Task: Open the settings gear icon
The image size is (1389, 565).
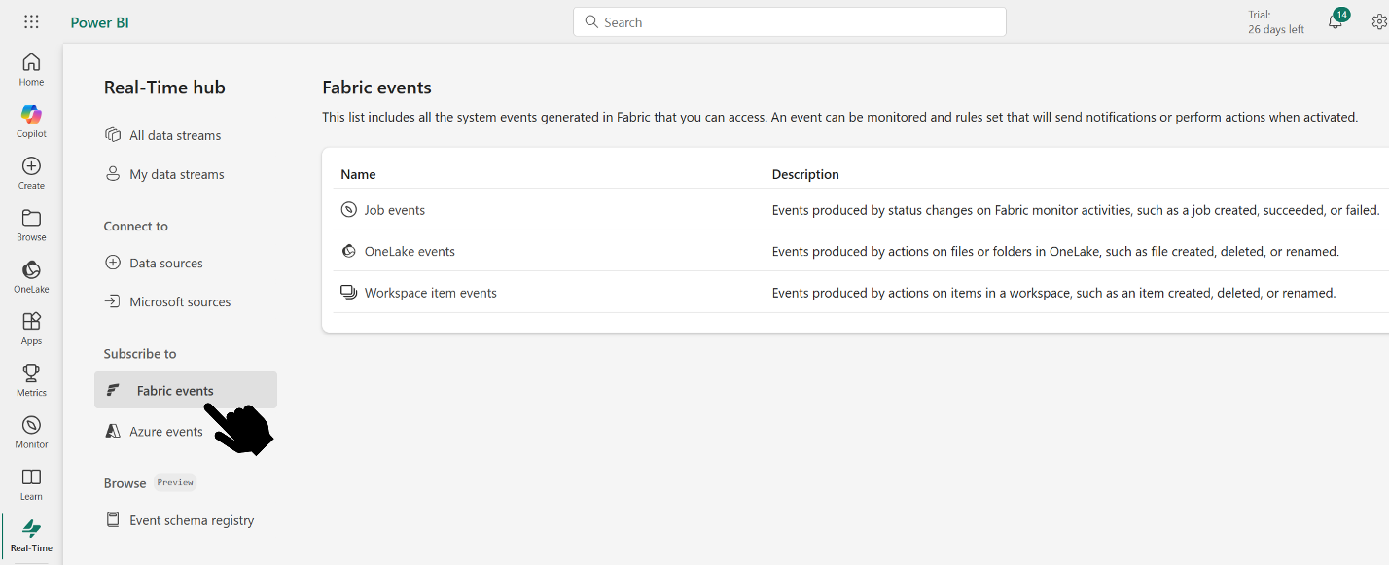Action: (x=1378, y=22)
